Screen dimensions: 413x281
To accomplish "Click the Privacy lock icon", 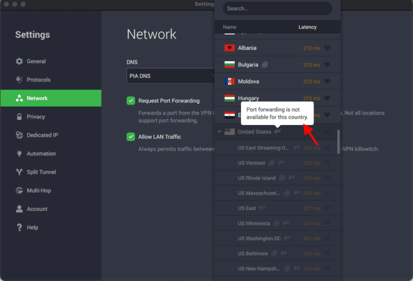I will coord(19,116).
